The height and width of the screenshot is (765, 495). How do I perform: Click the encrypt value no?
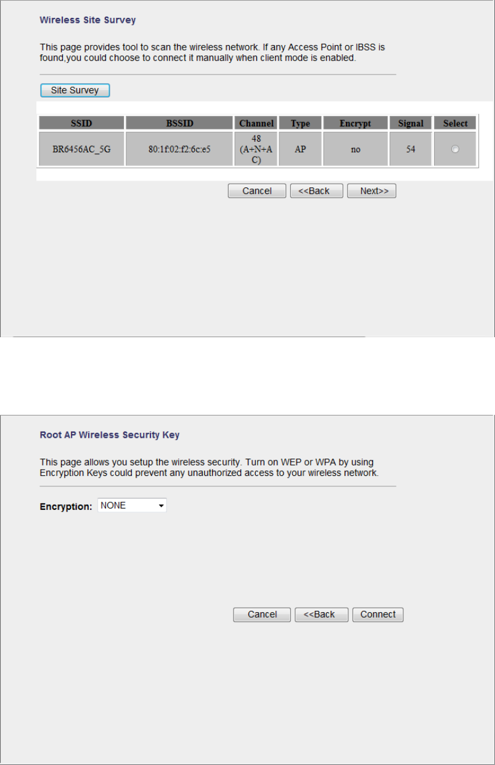click(x=356, y=149)
